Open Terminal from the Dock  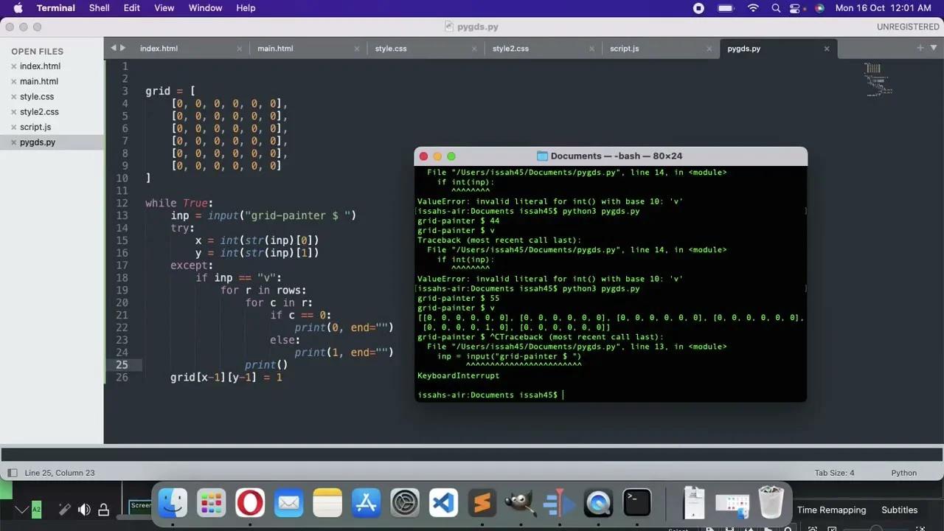click(x=636, y=503)
